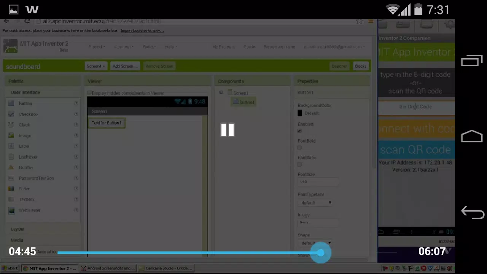Open the W notification in status bar

pyautogui.click(x=32, y=10)
